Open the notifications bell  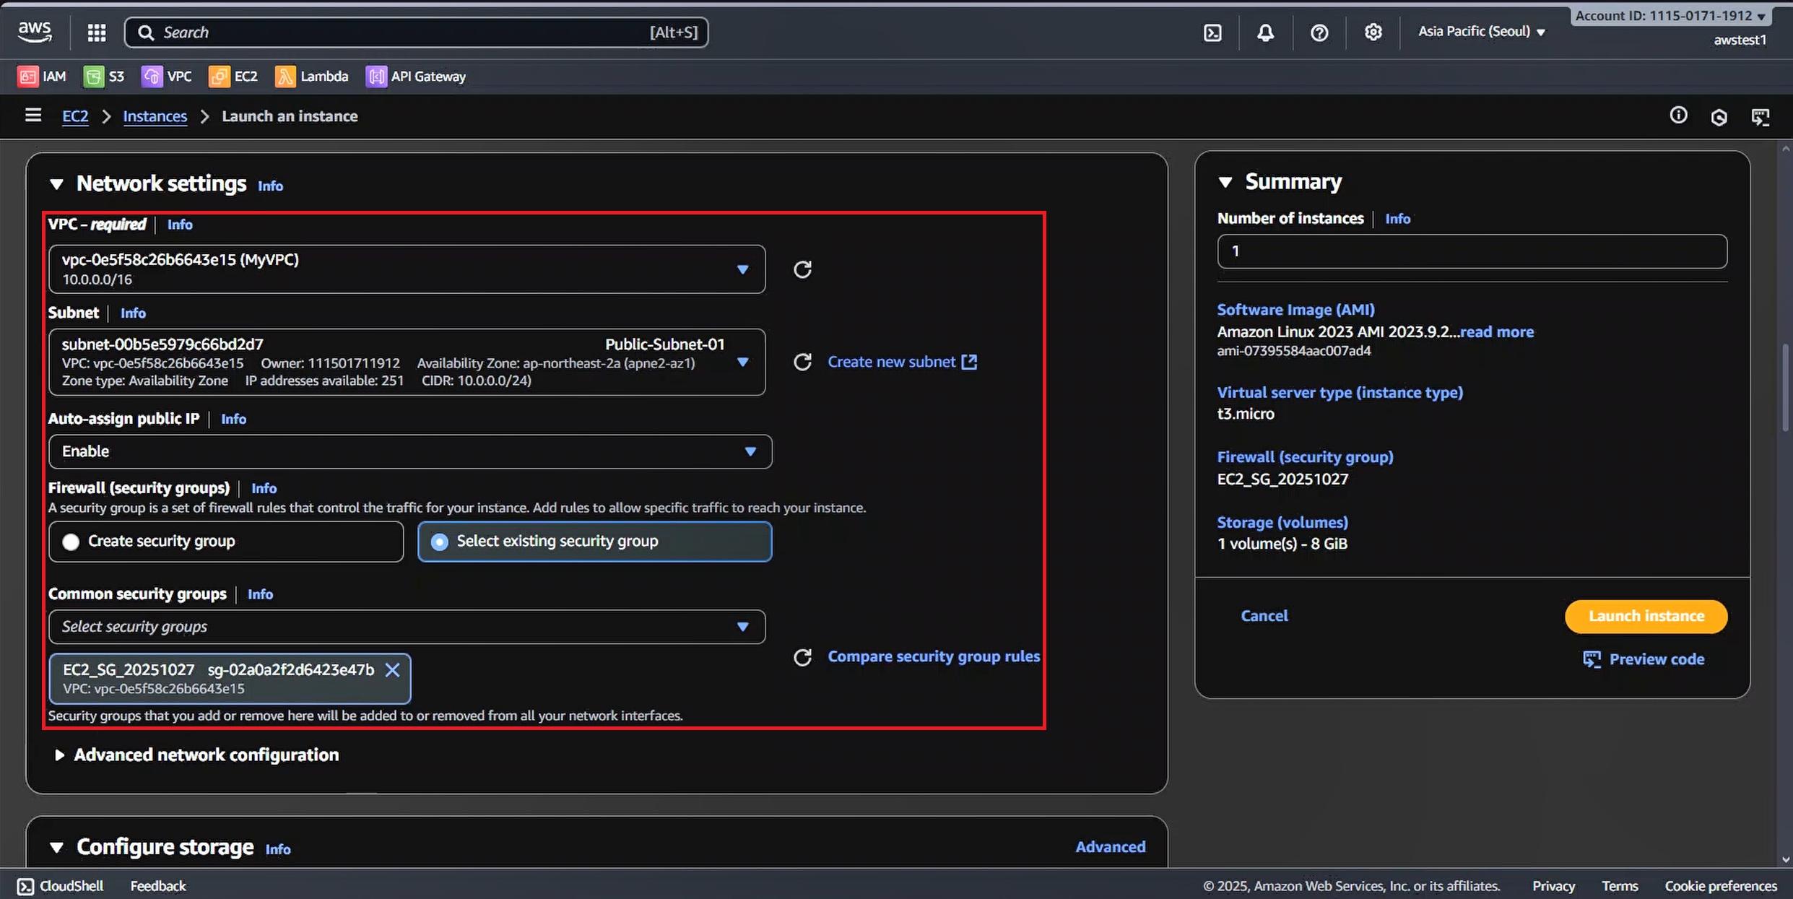click(x=1265, y=32)
